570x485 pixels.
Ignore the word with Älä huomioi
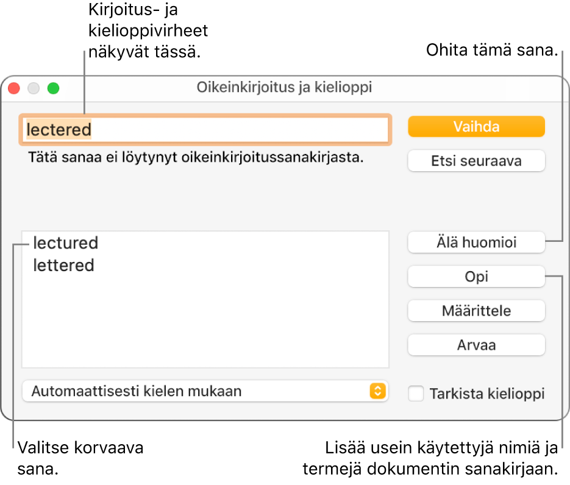coord(476,242)
